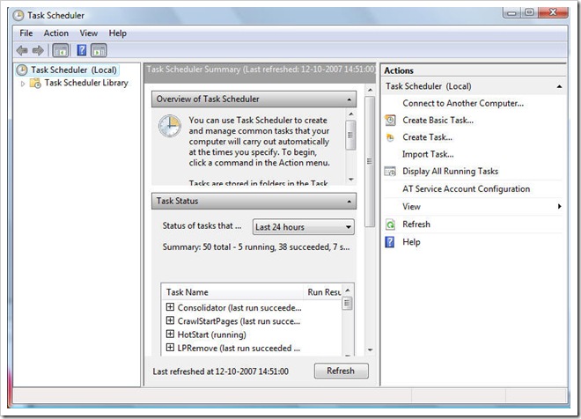
Task: Click the Create Basic Task icon
Action: (390, 120)
